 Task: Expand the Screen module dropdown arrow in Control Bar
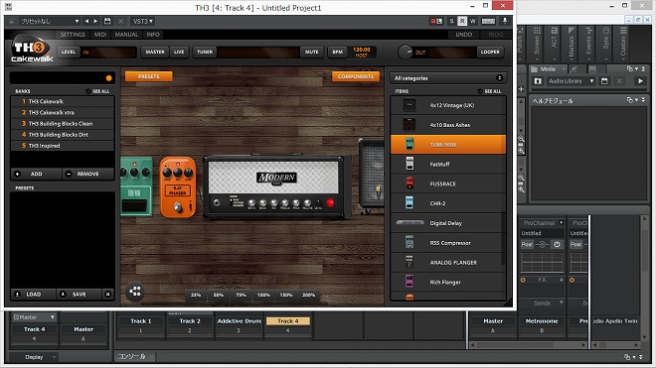[x=537, y=60]
